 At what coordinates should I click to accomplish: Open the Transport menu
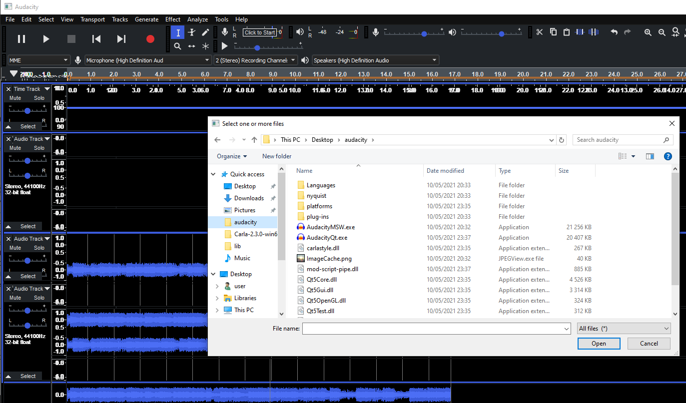93,19
